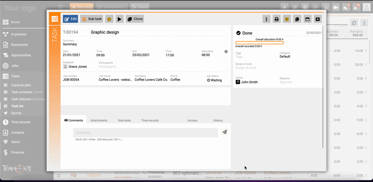This screenshot has width=373, height=182.
Task: Click the allocation info icon
Action: (226, 52)
